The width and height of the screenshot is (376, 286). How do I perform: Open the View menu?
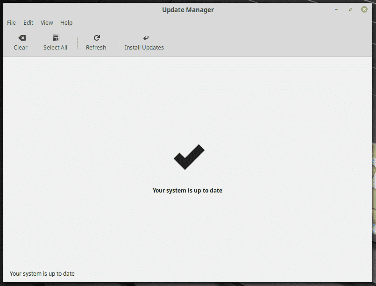coord(47,22)
